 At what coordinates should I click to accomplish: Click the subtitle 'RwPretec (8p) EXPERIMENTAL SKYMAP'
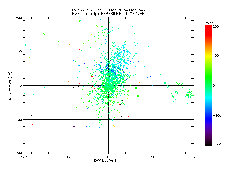[108, 14]
